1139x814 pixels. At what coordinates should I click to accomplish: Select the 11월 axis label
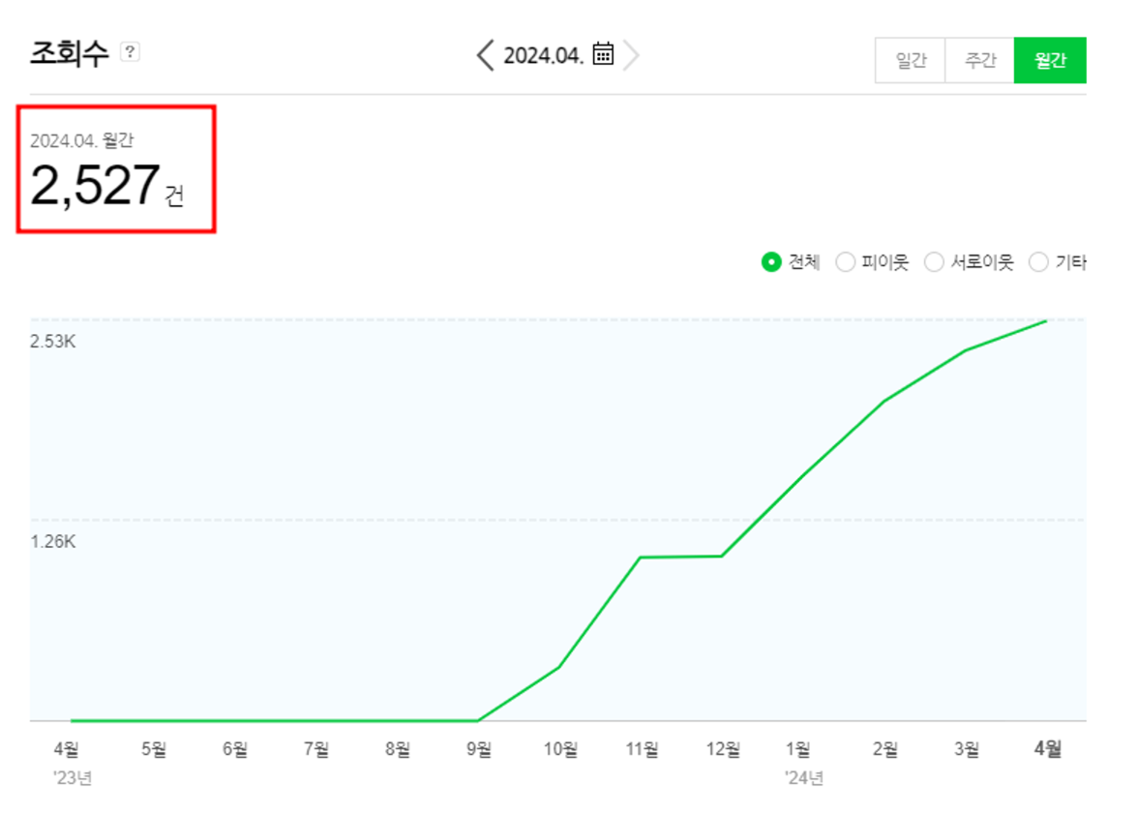[x=643, y=748]
